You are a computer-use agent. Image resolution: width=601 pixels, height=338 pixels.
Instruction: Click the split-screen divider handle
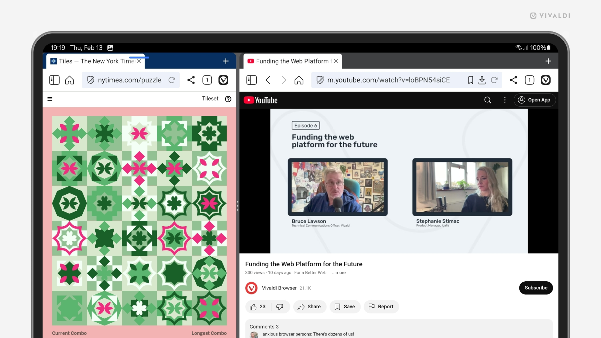[238, 206]
